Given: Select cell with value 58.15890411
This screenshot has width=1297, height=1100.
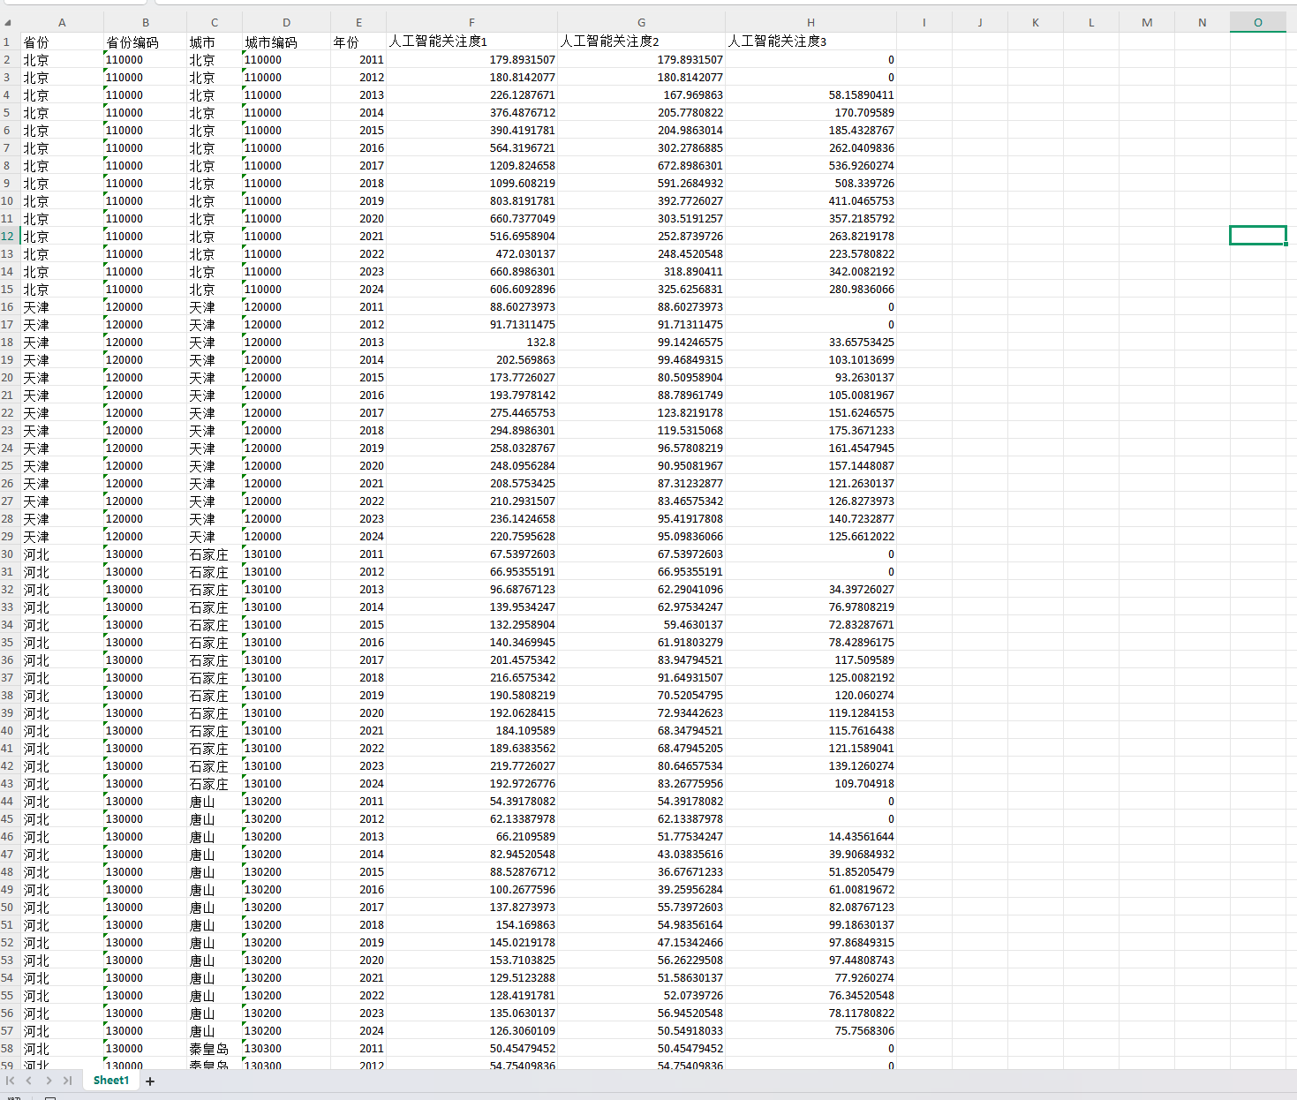Looking at the screenshot, I should [811, 94].
